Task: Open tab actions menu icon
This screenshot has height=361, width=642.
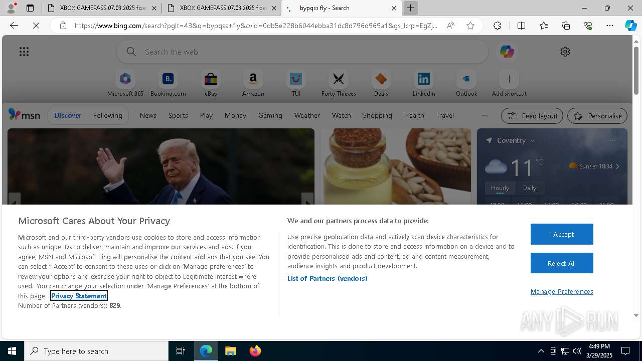Action: [x=30, y=8]
